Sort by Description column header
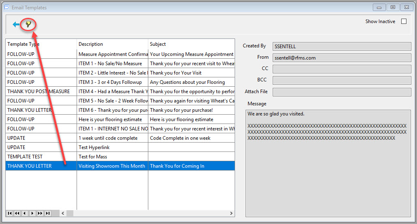The image size is (417, 224). pyautogui.click(x=112, y=44)
